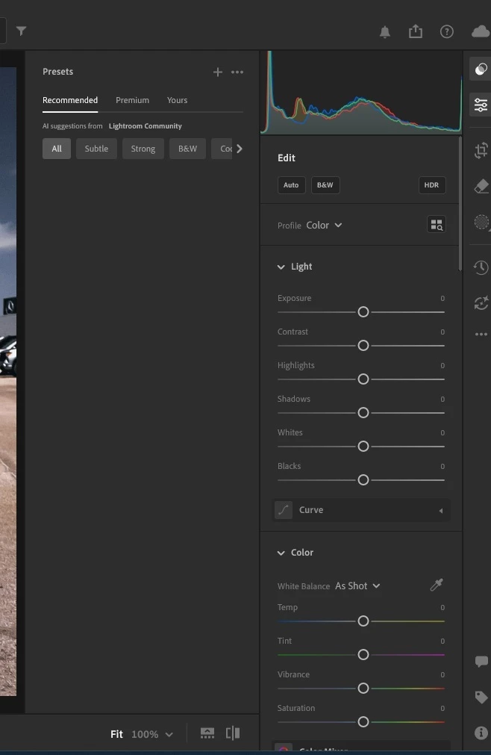Open notifications bell
This screenshot has width=491, height=755.
[385, 32]
